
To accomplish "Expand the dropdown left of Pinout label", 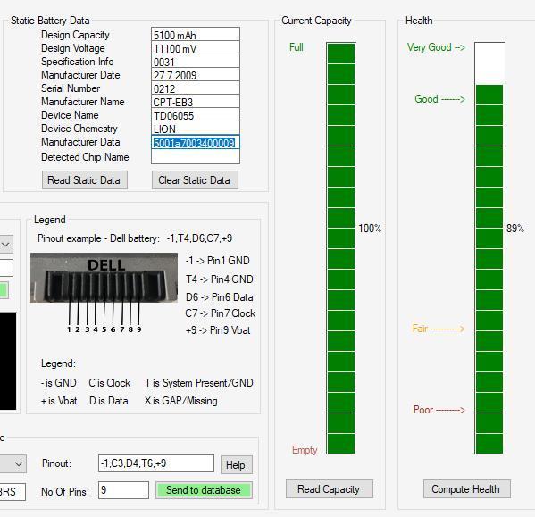I will (x=13, y=463).
